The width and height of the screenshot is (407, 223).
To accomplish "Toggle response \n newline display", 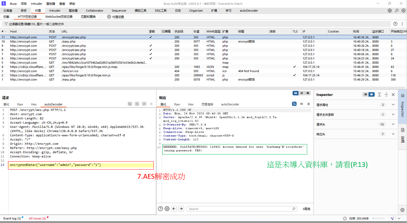I will [x=302, y=104].
